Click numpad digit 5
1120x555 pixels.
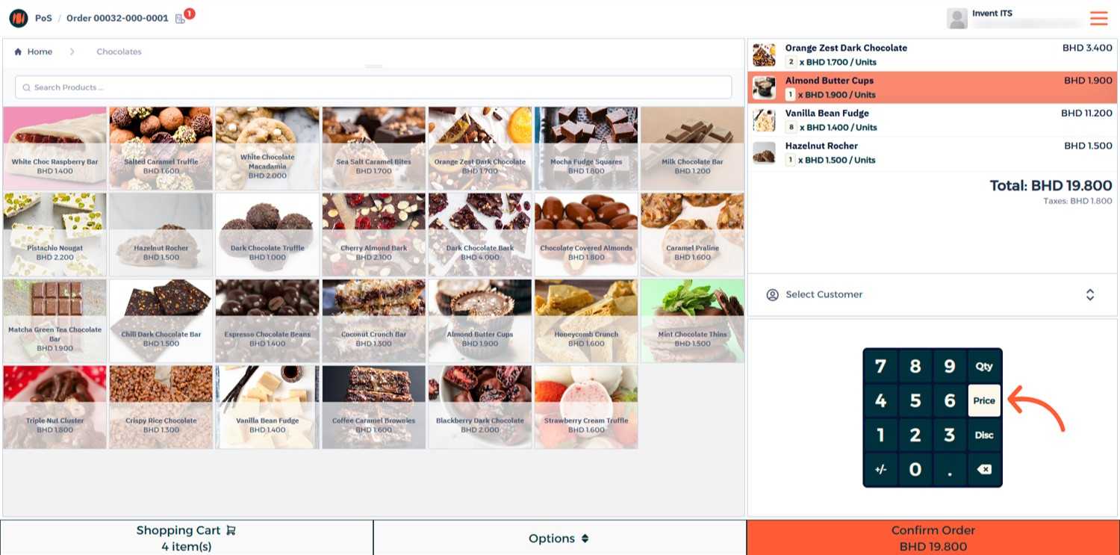point(915,400)
